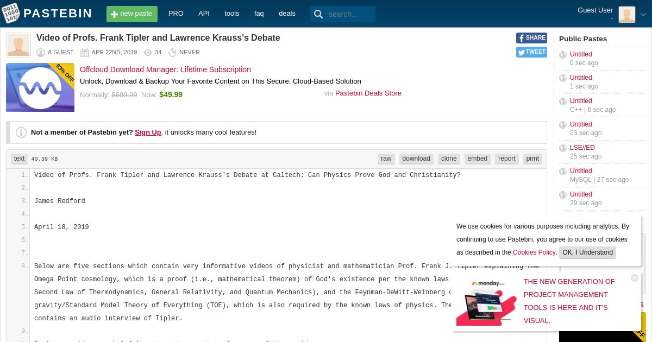
Task: Open the Untitled MySQL paste
Action: (581, 171)
